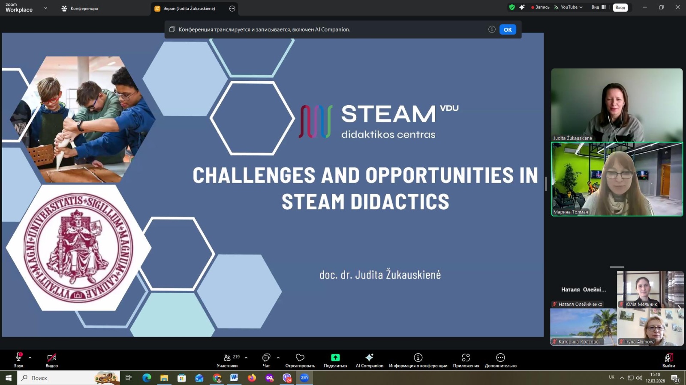Open the Reactions heart icon
Screen dimensions: 686x385
(x=300, y=358)
